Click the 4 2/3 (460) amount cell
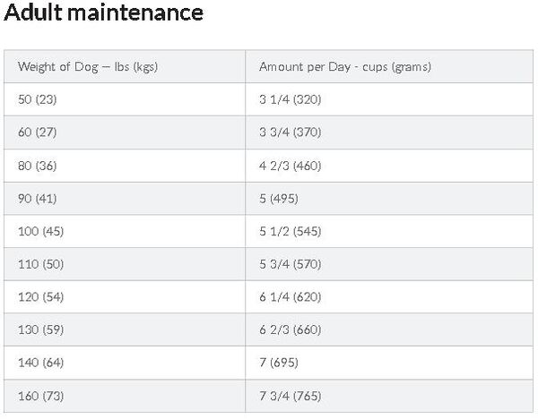538x419 pixels. point(389,166)
